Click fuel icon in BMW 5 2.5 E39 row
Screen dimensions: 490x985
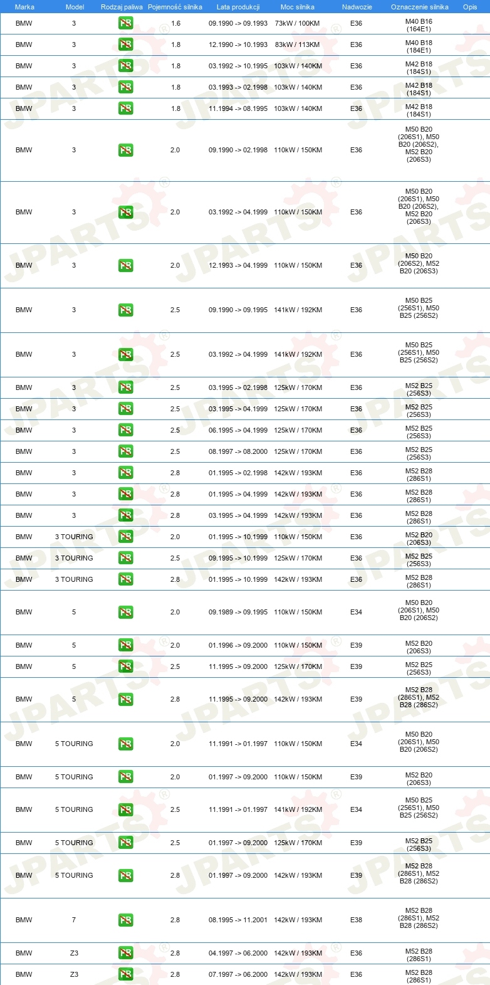point(126,666)
